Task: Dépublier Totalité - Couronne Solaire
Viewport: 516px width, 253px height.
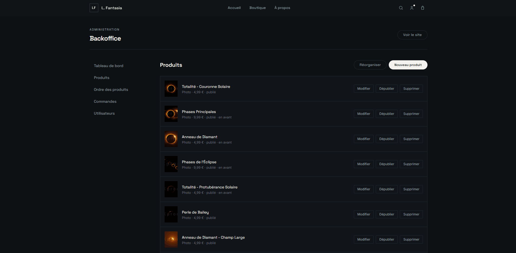Action: click(387, 89)
